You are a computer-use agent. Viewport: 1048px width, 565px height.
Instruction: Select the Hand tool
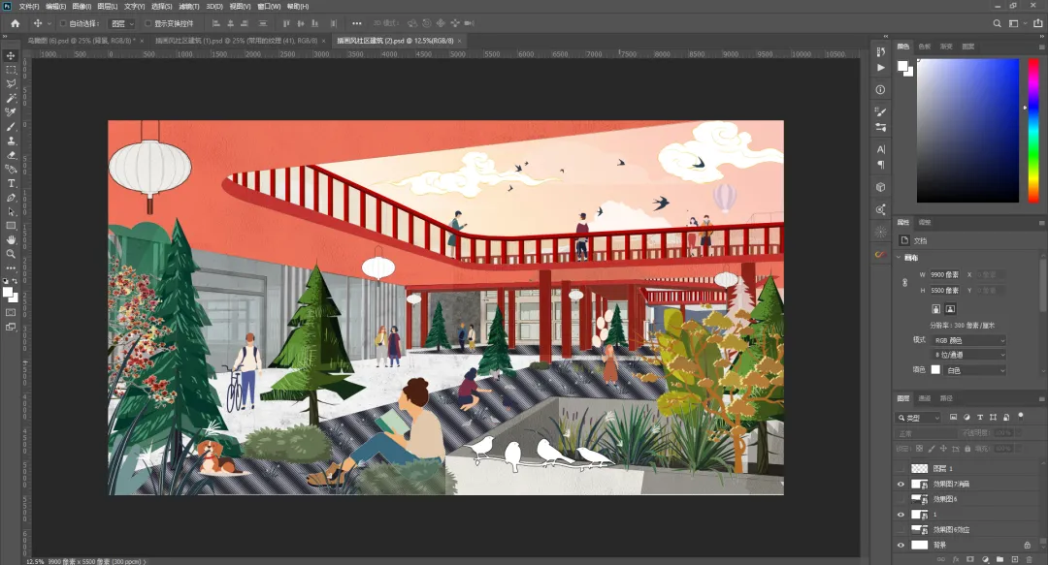pos(11,239)
